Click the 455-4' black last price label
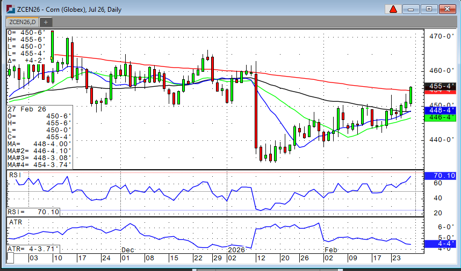 pos(440,86)
